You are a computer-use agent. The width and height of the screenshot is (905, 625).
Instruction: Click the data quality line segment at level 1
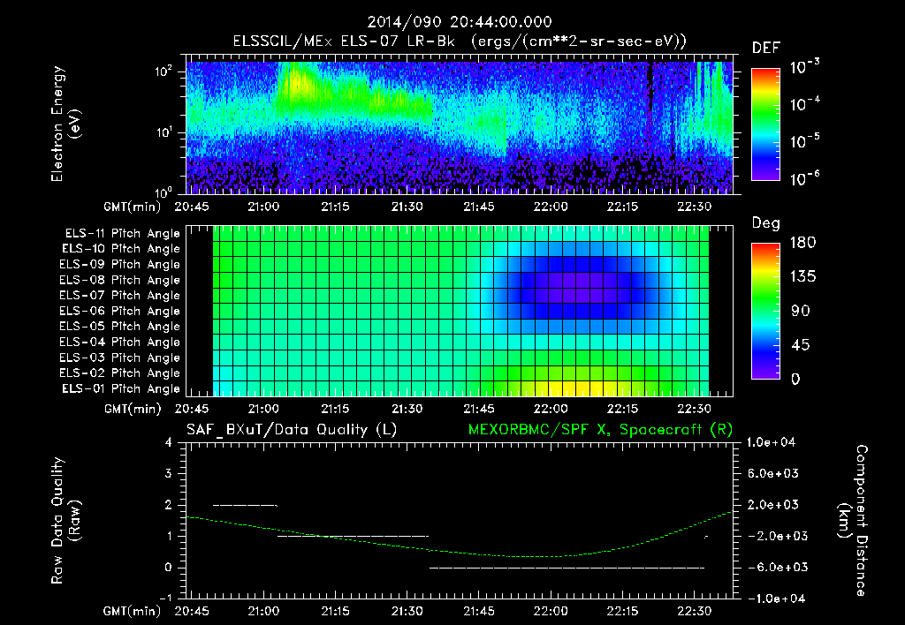354,536
